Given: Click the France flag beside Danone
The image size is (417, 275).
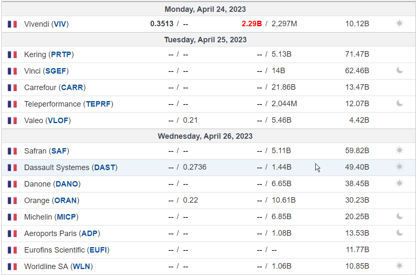Looking at the screenshot, I should click(x=12, y=184).
